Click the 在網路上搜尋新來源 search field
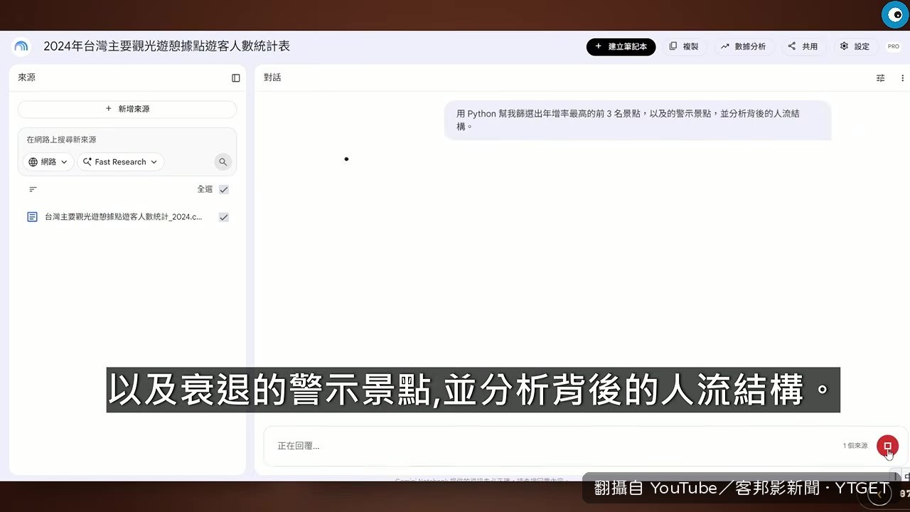The image size is (910, 512). (127, 140)
